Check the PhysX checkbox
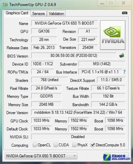Image resolution: width=133 pixels, height=164 pixels. pyautogui.click(x=74, y=145)
